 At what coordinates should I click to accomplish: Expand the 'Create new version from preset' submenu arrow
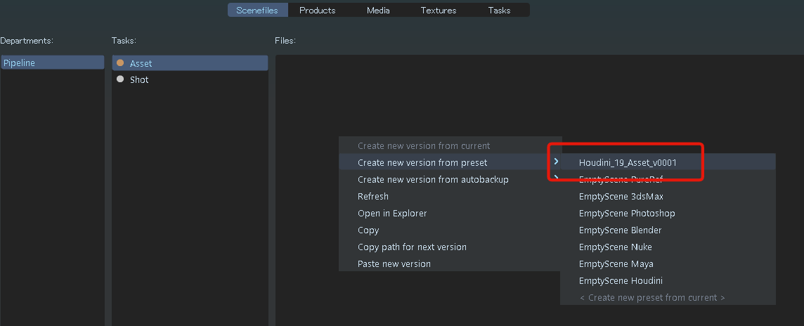click(557, 162)
